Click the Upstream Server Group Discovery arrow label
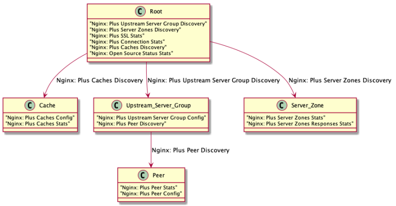The height and width of the screenshot is (206, 396). click(213, 80)
